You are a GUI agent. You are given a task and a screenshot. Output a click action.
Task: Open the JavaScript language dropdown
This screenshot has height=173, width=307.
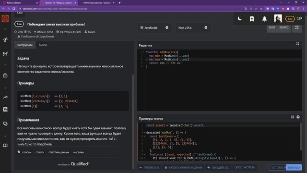154,28
